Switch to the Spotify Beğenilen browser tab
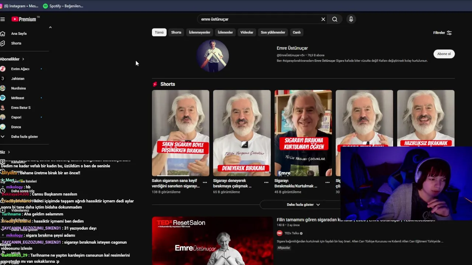 [63, 6]
